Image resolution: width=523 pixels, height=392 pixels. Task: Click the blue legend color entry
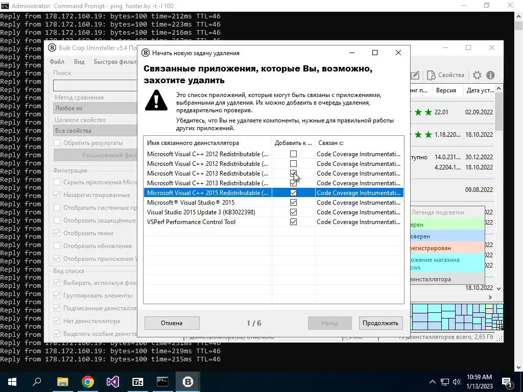tap(447, 236)
